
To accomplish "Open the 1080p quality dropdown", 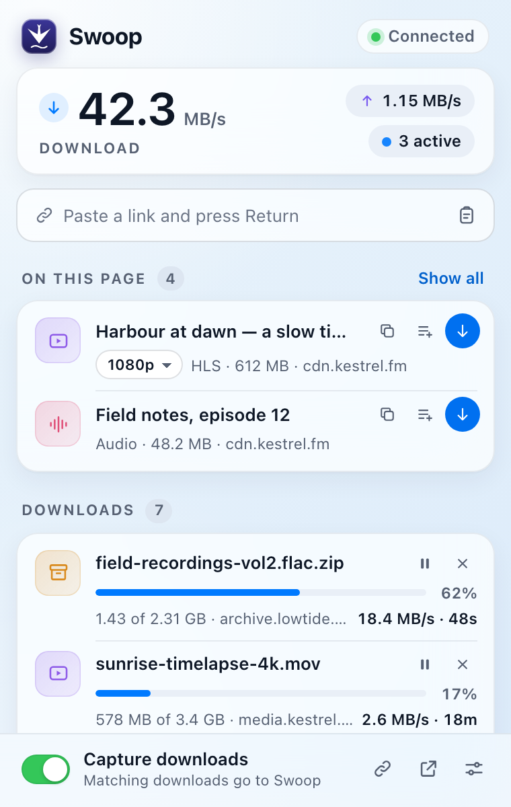I will click(139, 365).
